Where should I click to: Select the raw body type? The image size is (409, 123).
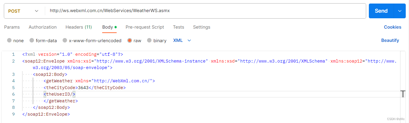(134, 40)
